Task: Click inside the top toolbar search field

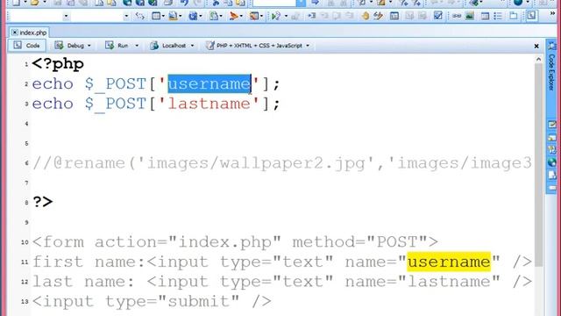Action: click(274, 3)
